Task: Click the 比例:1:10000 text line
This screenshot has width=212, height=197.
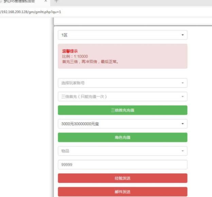Action: coord(75,56)
